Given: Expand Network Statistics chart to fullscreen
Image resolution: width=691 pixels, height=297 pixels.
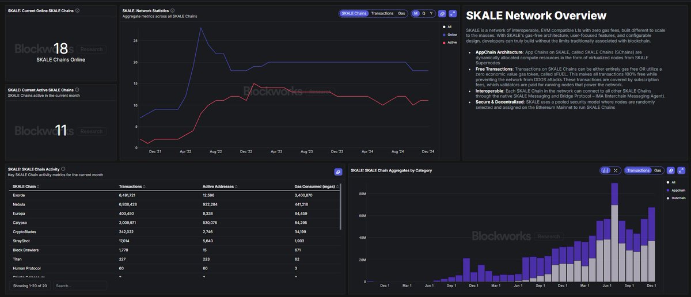Looking at the screenshot, I should pos(453,13).
